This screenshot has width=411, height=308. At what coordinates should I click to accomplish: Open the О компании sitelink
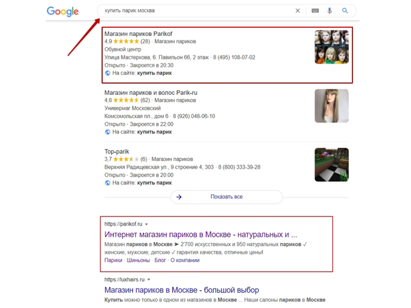185,260
